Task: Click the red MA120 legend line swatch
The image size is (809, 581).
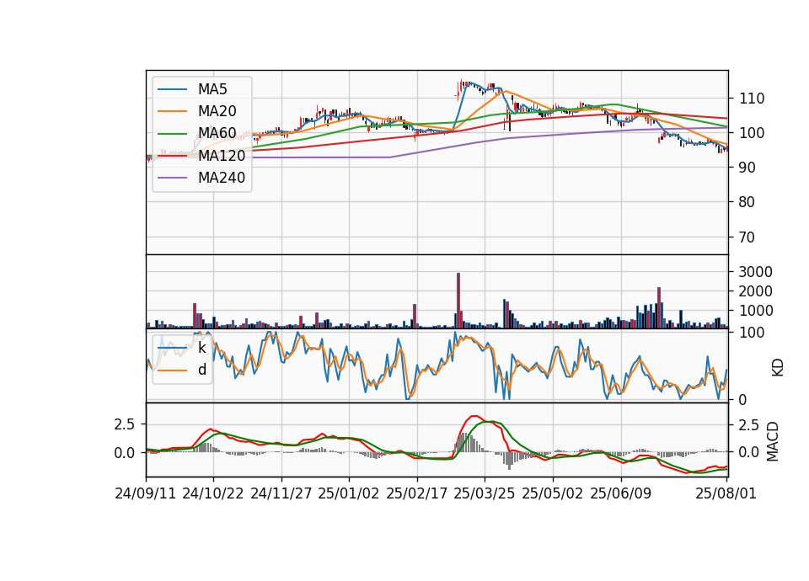Action: point(172,156)
